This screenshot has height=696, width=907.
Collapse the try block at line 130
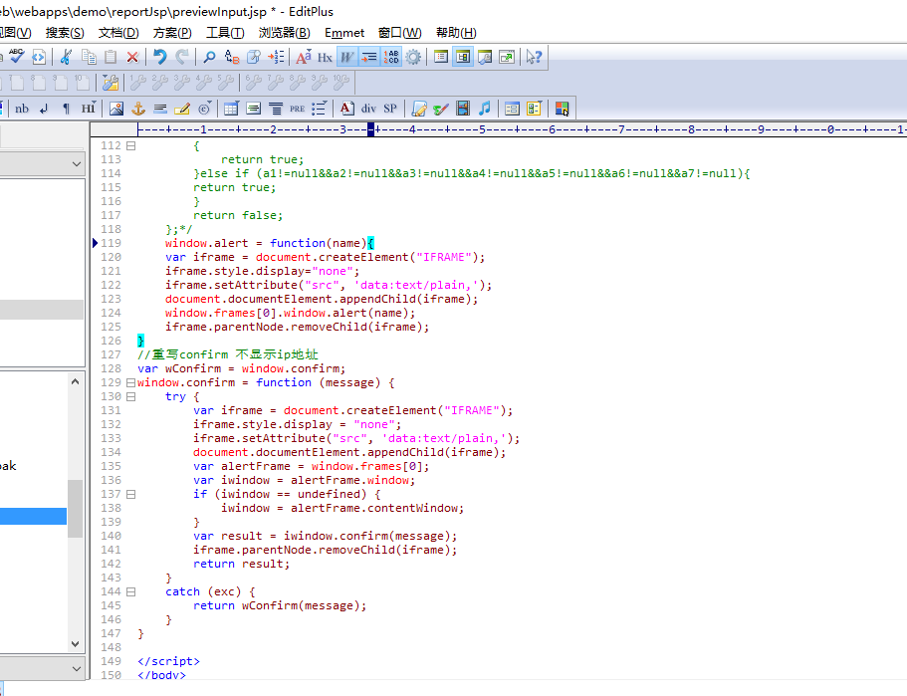tap(130, 396)
